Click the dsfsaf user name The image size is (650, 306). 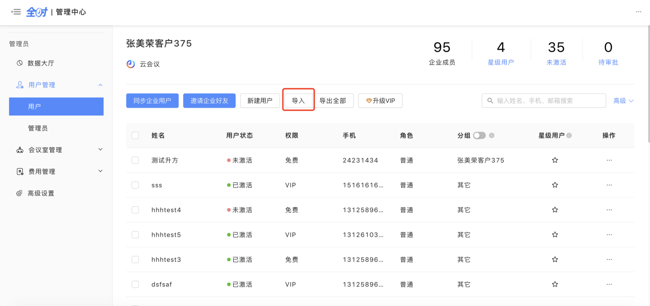click(161, 284)
